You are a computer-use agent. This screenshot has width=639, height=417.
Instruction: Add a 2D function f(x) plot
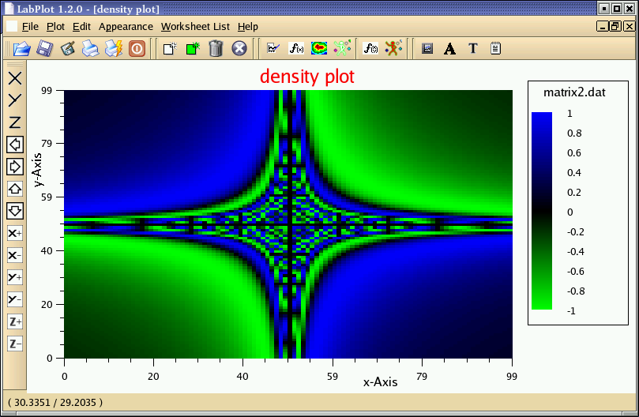tap(296, 48)
